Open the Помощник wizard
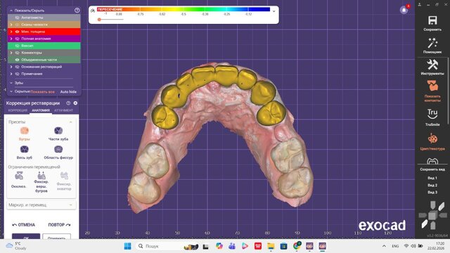 click(432, 44)
